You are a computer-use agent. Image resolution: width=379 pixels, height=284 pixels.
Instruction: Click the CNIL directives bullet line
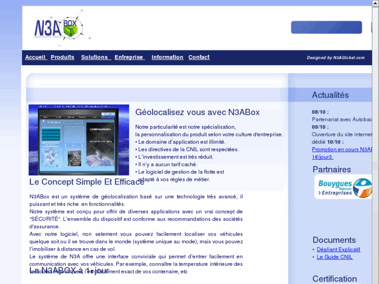point(187,150)
